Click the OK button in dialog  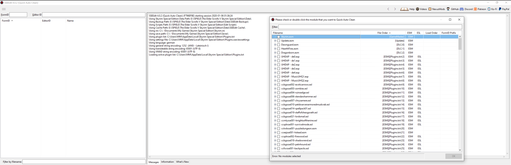(x=454, y=156)
